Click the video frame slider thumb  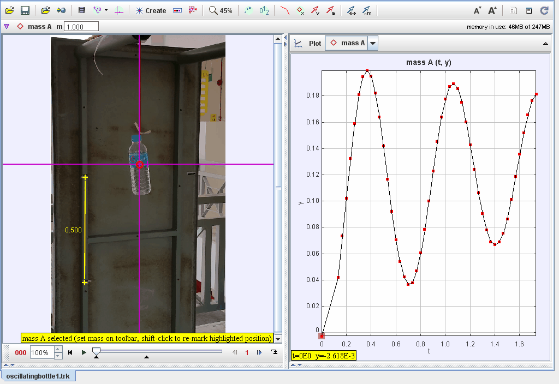(96, 351)
